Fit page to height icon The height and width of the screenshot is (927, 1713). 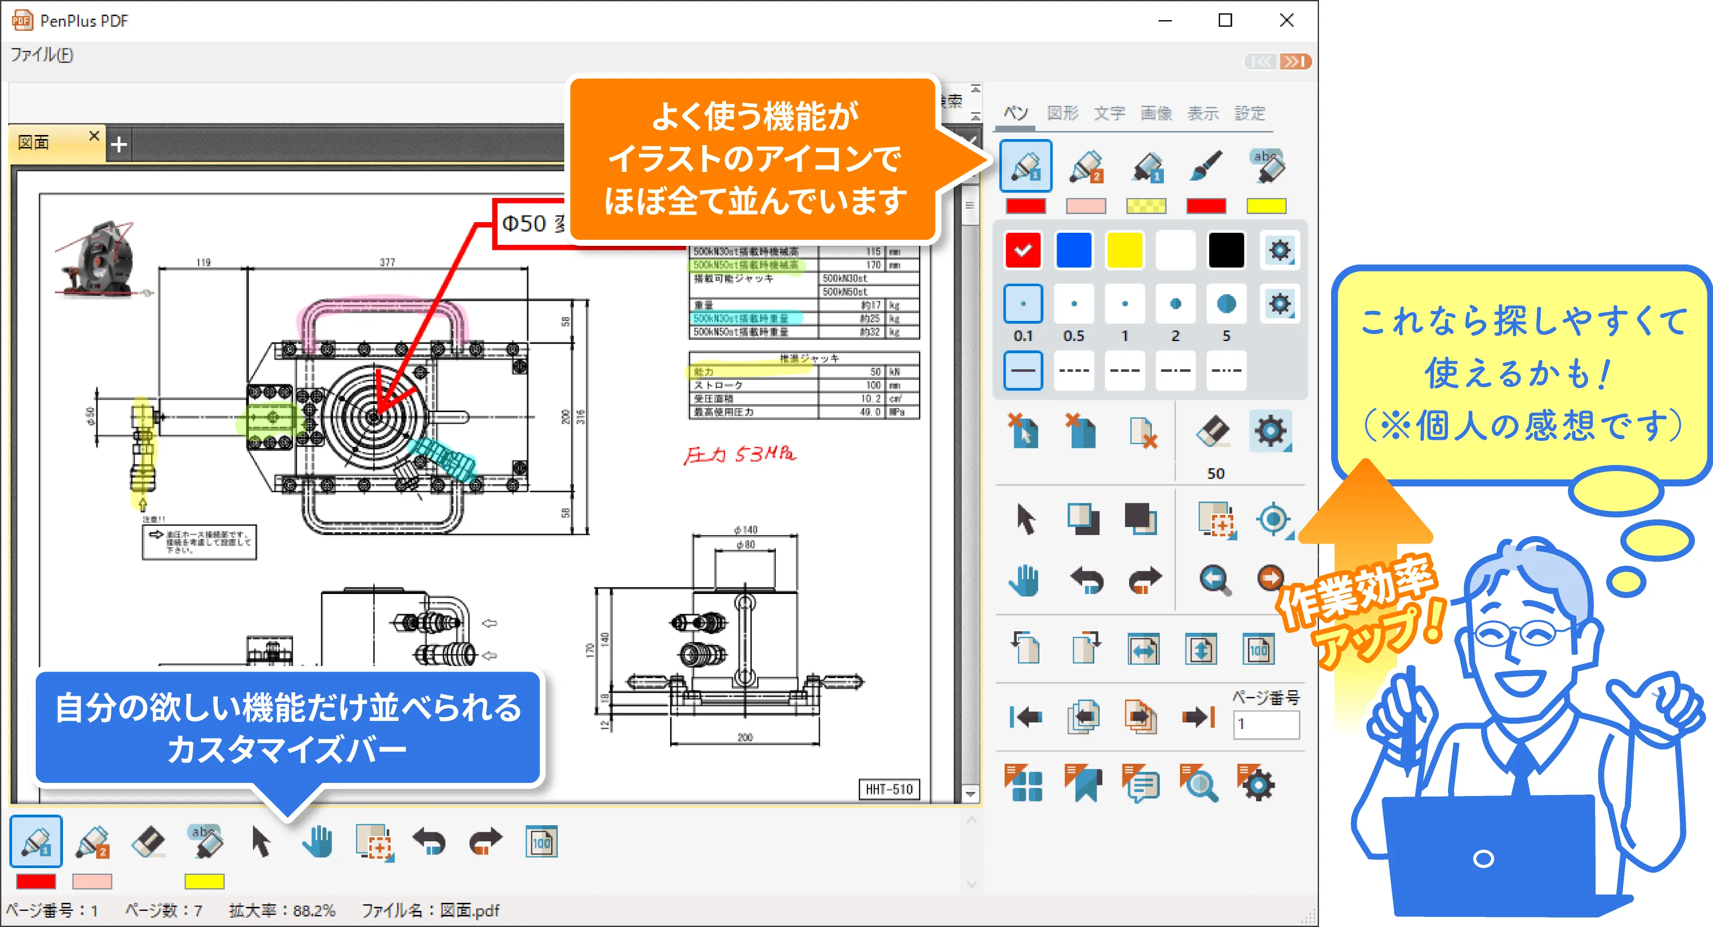pyautogui.click(x=1201, y=649)
